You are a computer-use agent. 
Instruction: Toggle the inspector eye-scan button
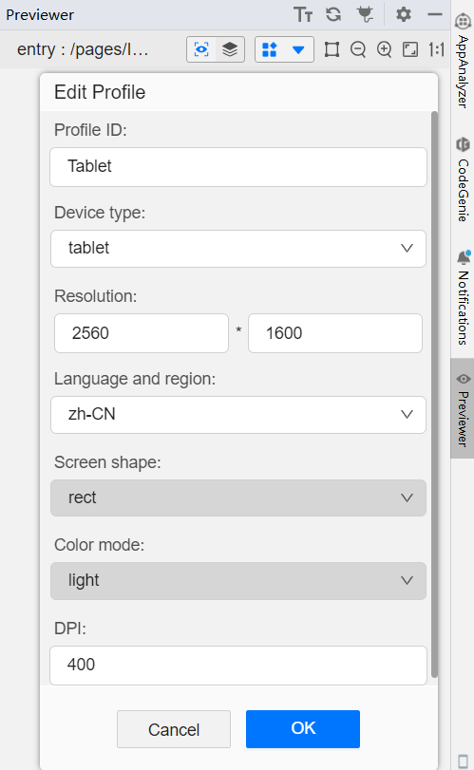point(201,49)
